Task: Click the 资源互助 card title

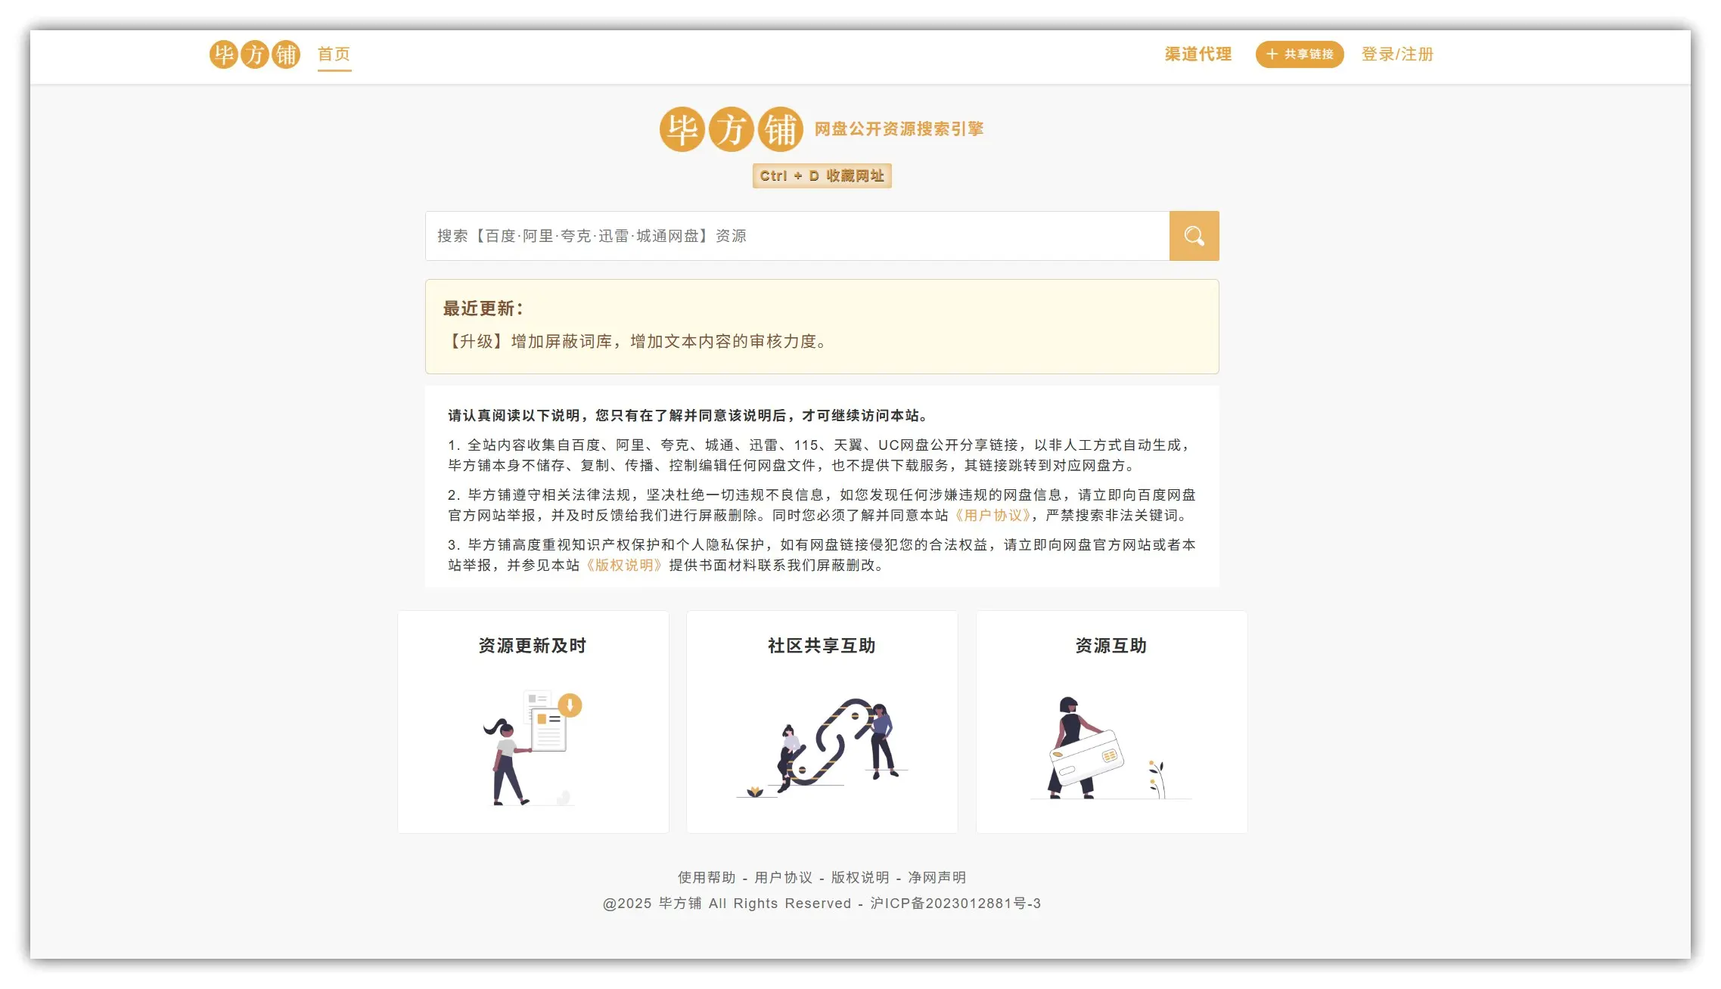Action: [x=1111, y=646]
